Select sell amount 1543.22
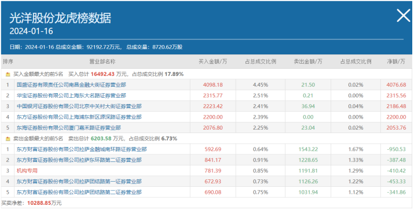414x210 pixels. click(308, 149)
